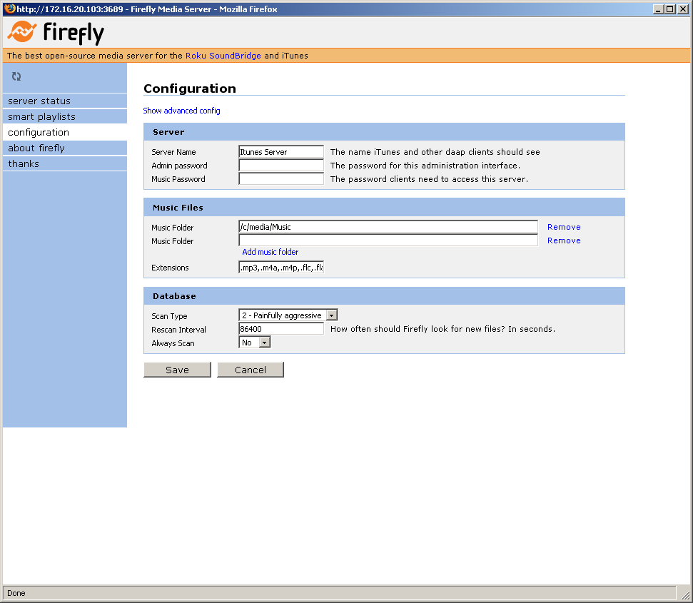Click the Rescan Interval field
The image size is (693, 603).
pyautogui.click(x=281, y=329)
